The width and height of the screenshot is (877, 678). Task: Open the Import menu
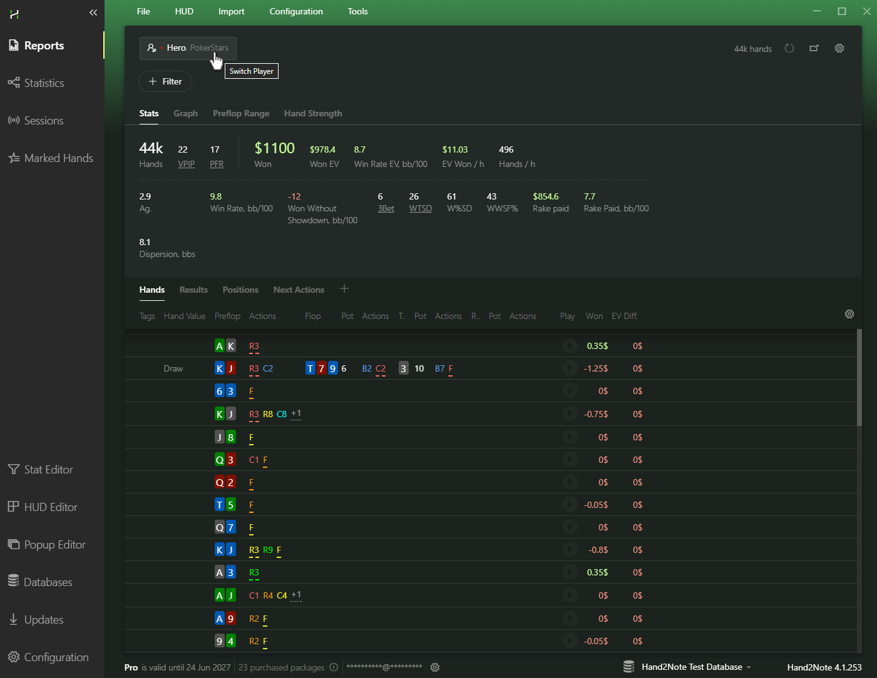click(231, 11)
